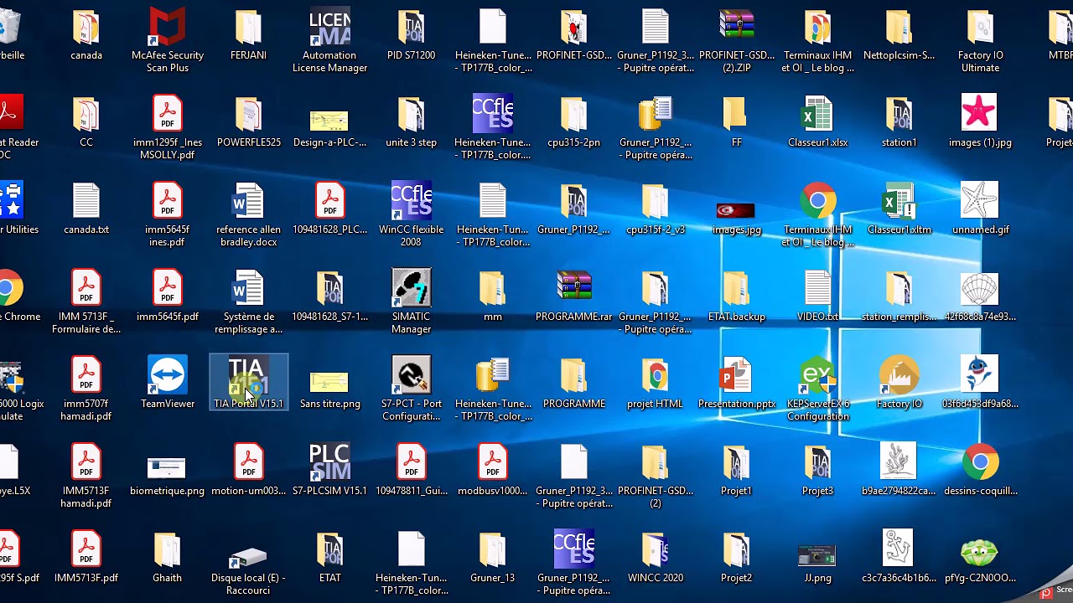The height and width of the screenshot is (603, 1073).
Task: Select the Projet1 folder
Action: [x=736, y=469]
